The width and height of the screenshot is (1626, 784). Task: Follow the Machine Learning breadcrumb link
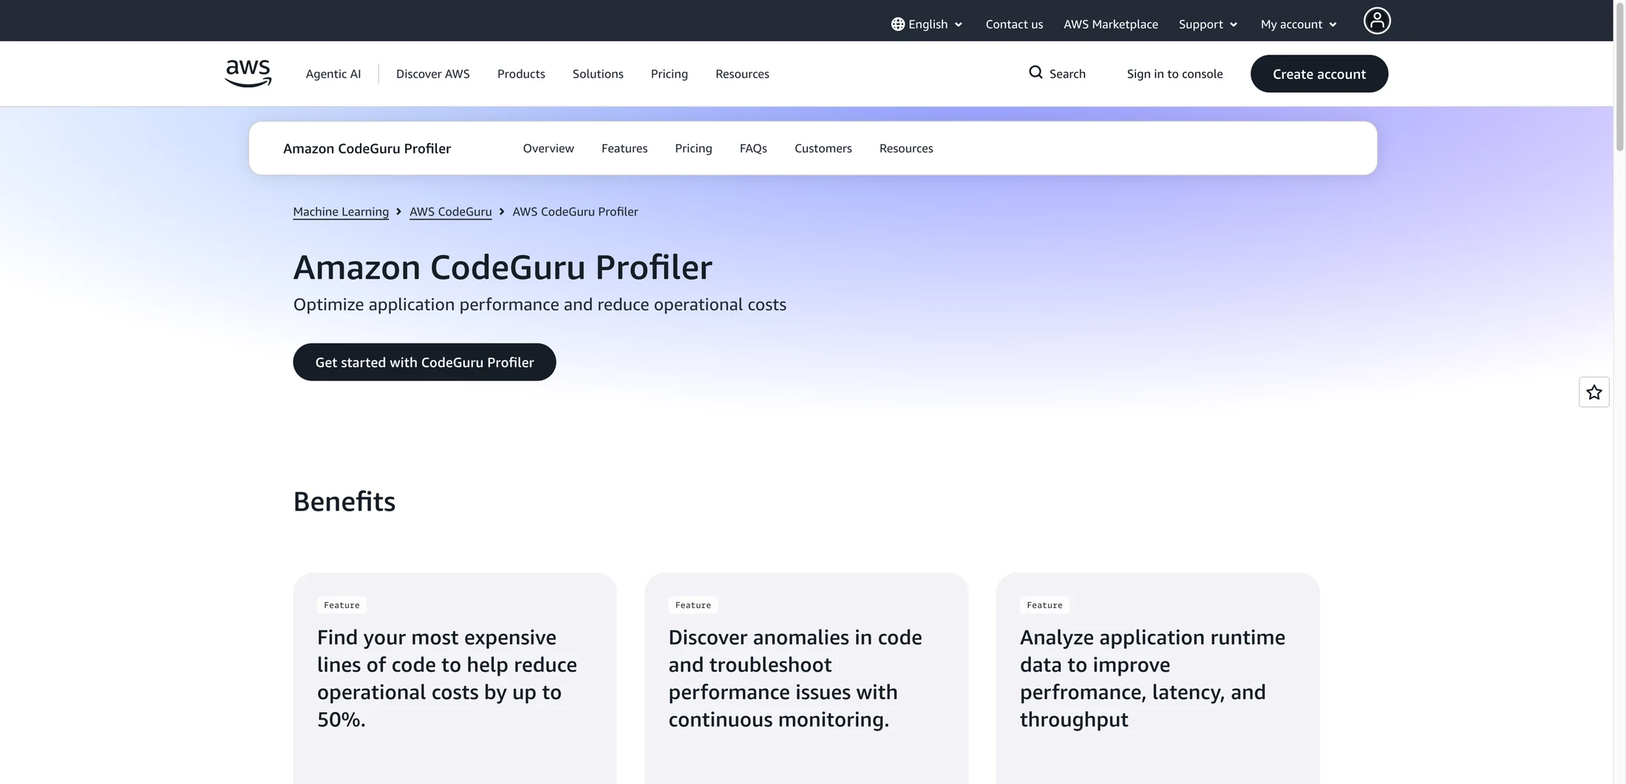pos(341,212)
